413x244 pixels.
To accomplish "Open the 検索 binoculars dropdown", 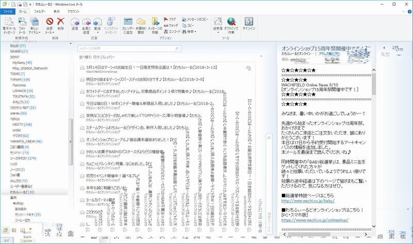I will 189,31.
